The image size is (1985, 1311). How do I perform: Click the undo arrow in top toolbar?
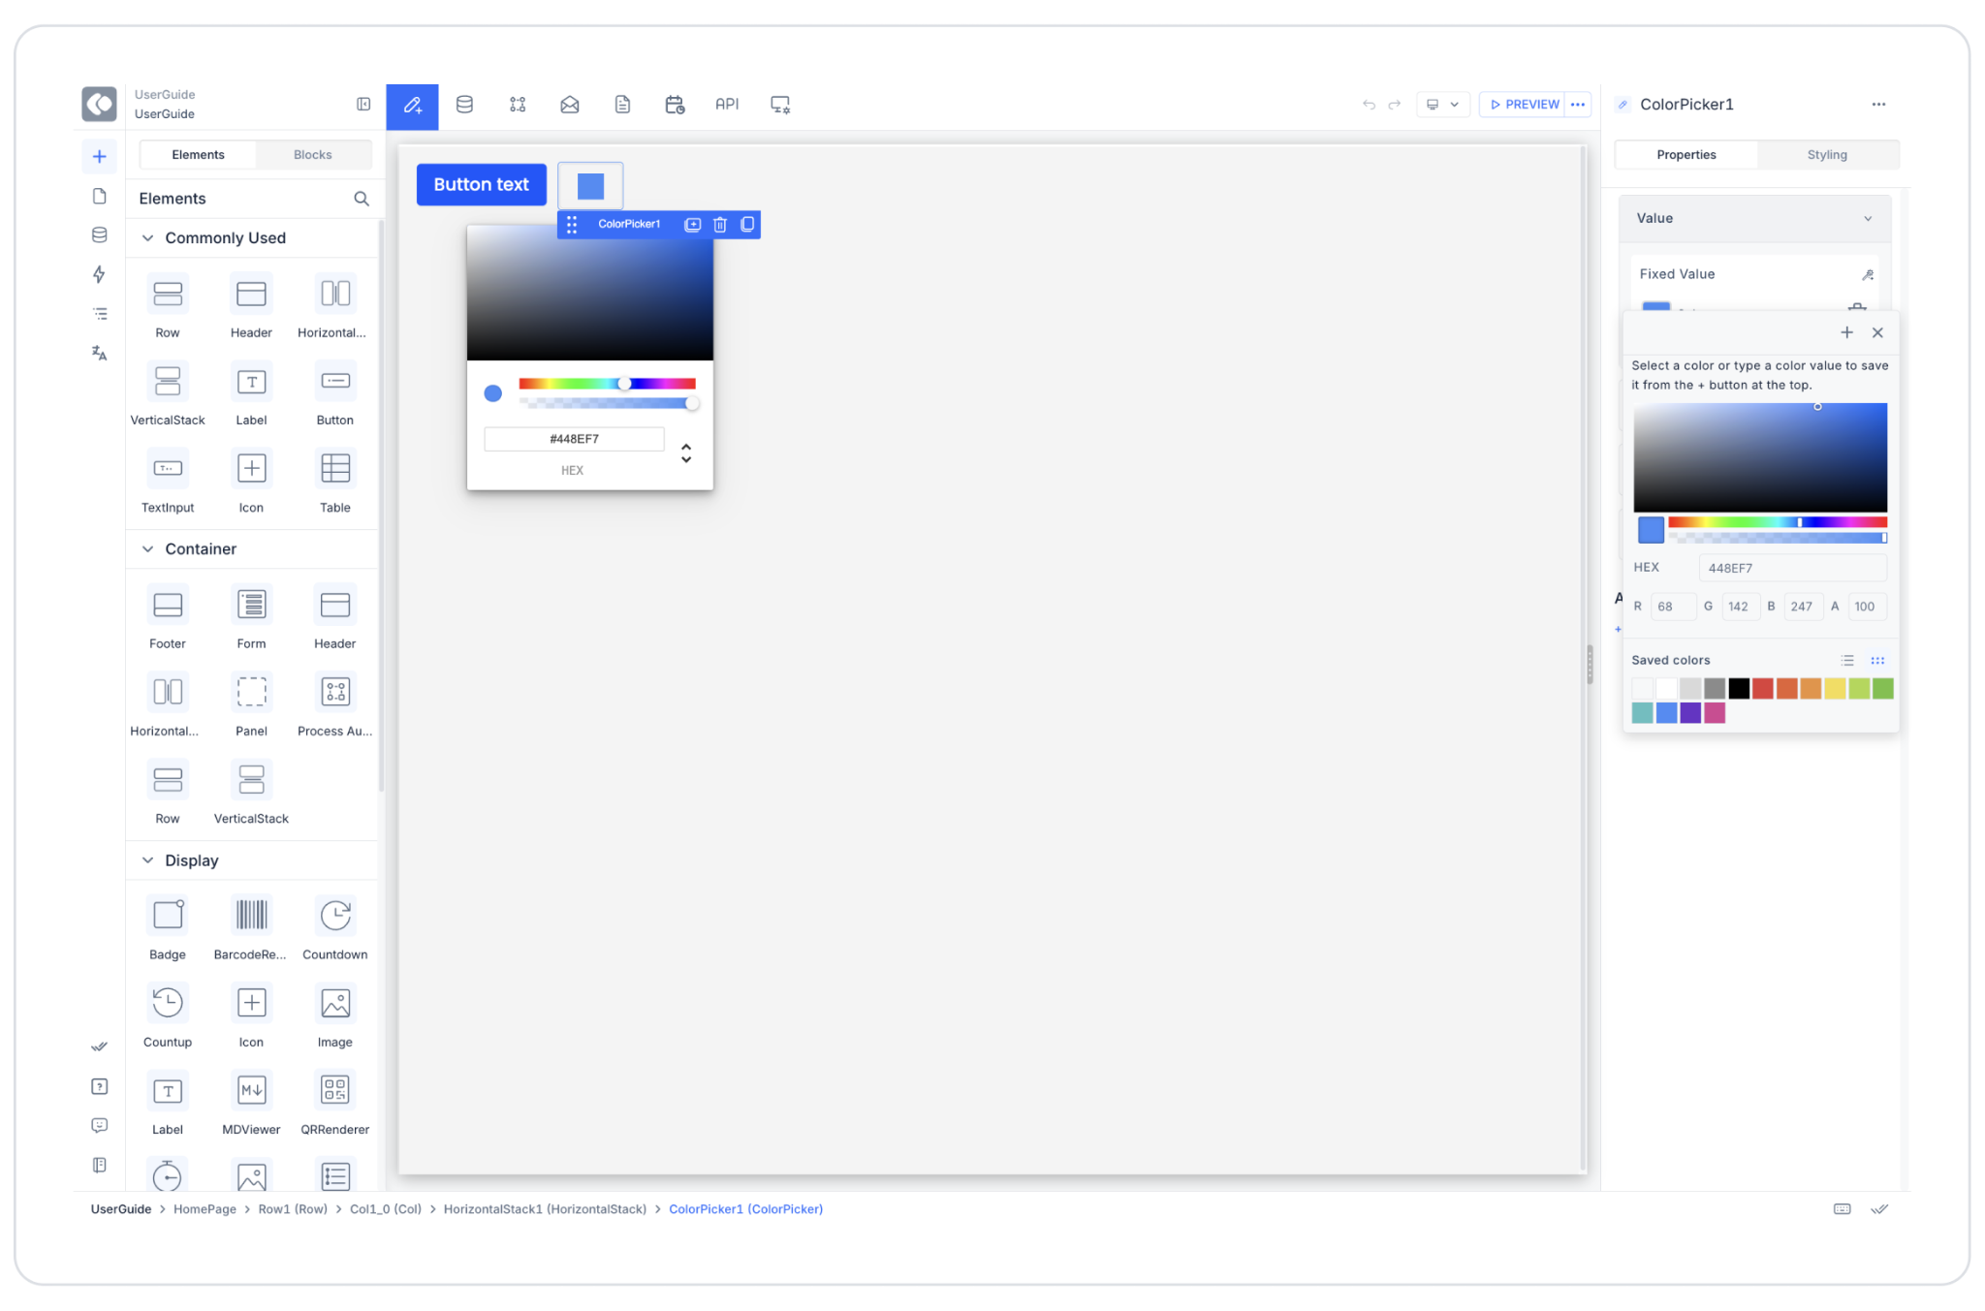click(x=1369, y=105)
